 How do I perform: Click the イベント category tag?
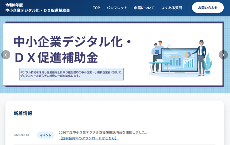pyautogui.click(x=45, y=135)
